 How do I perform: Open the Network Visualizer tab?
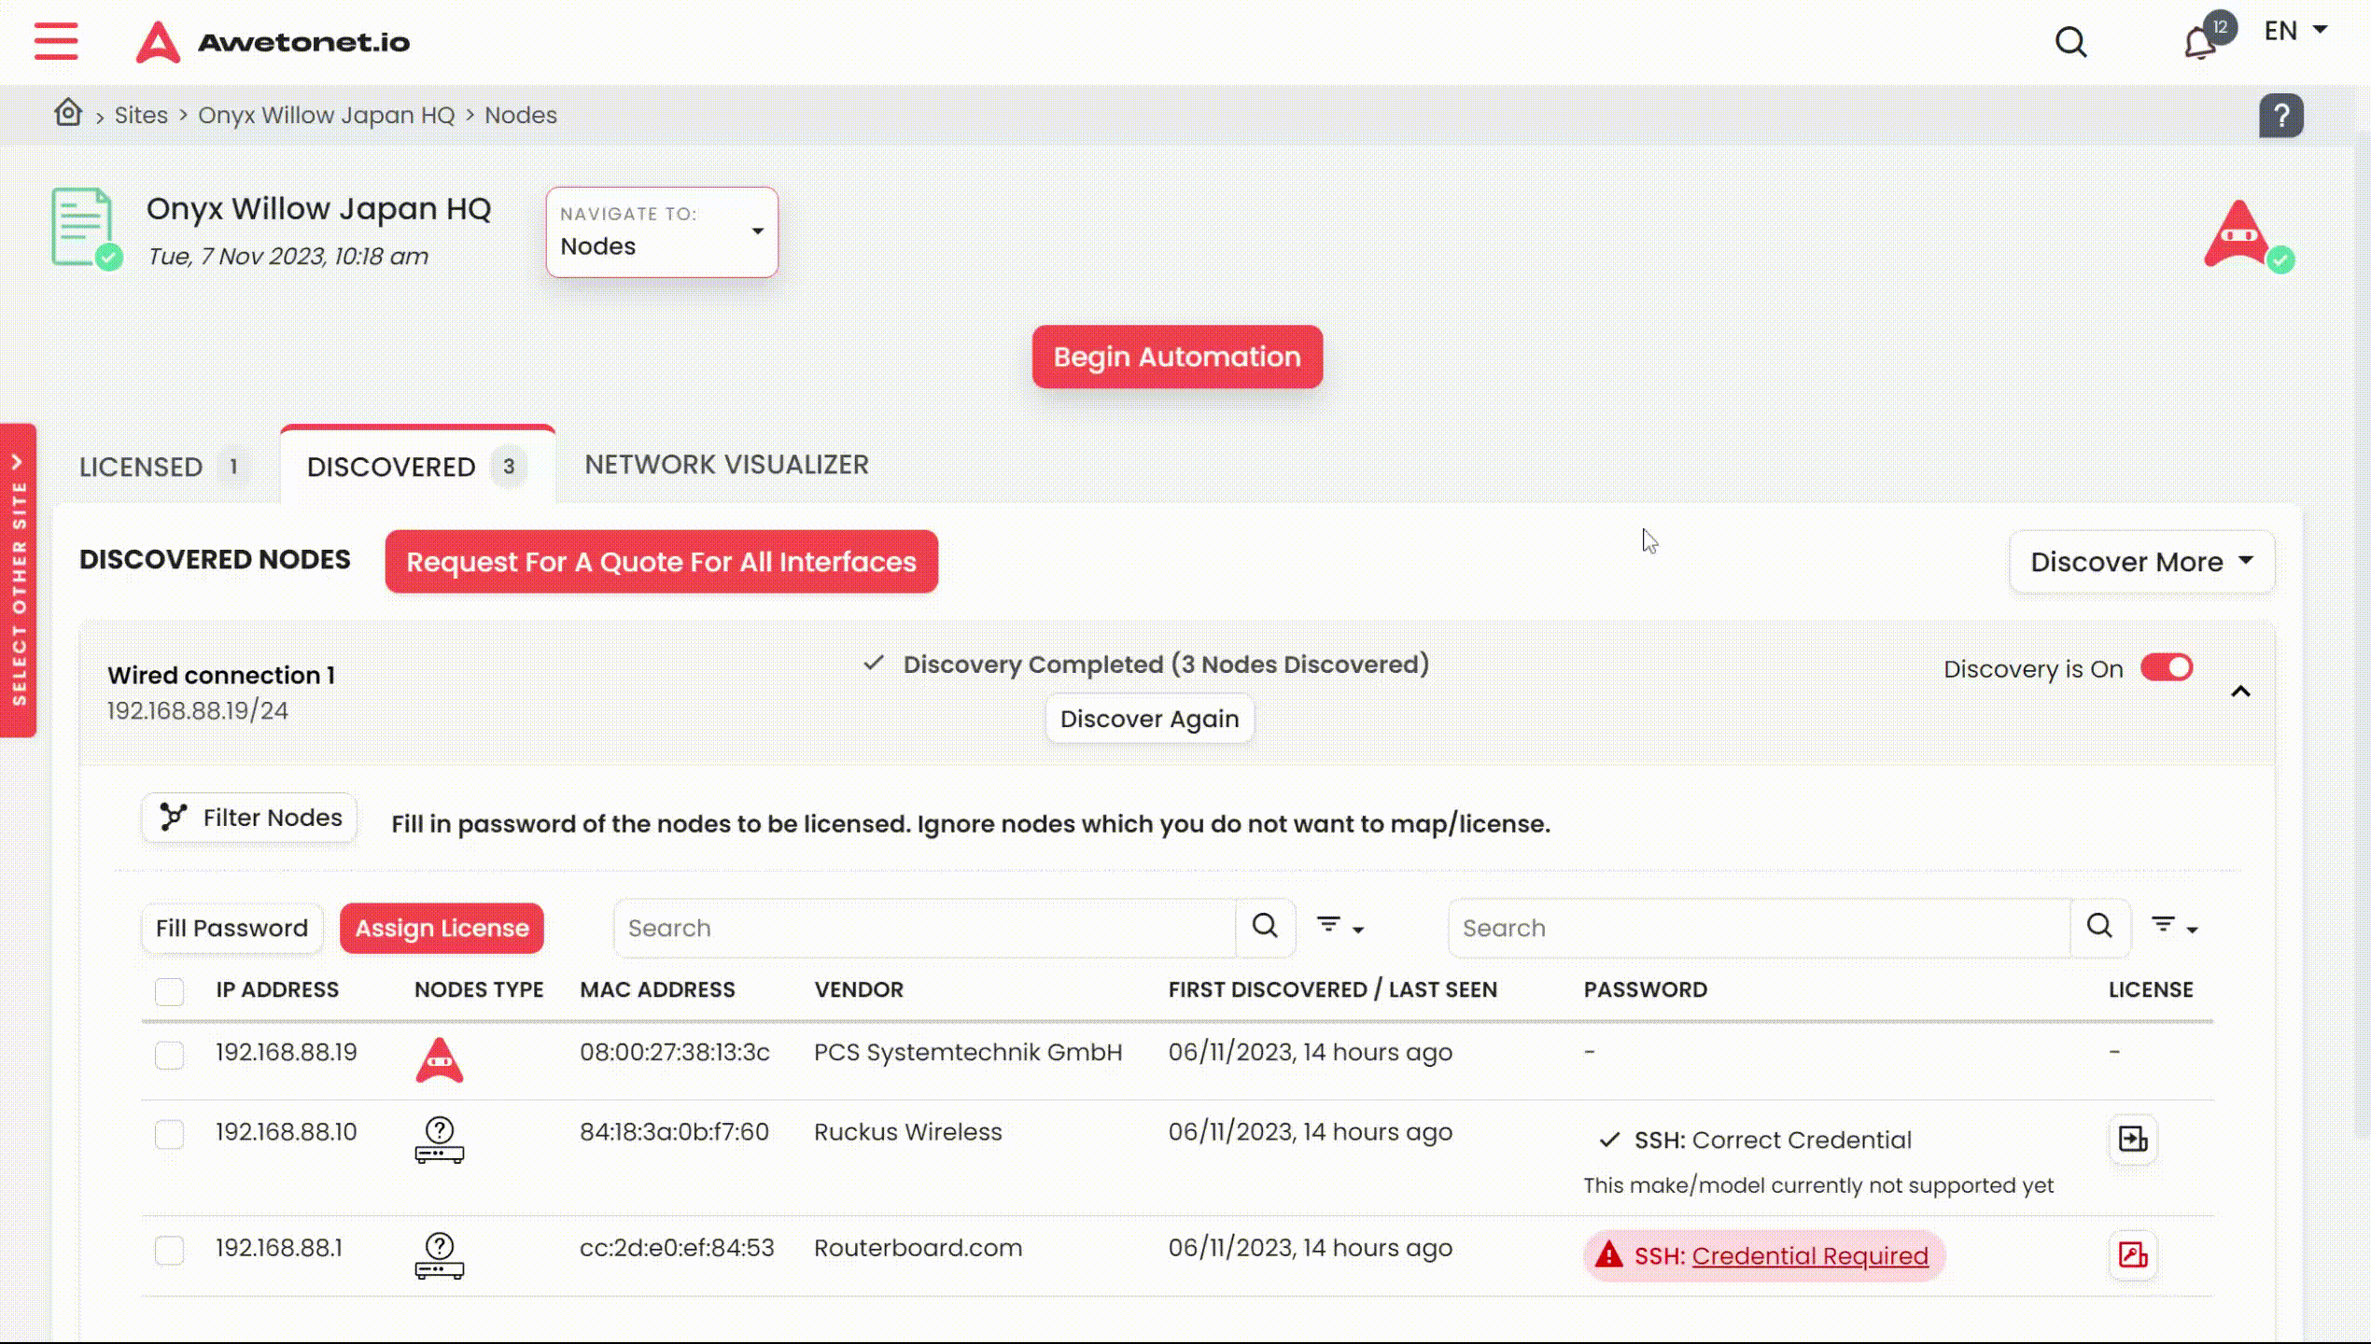(726, 464)
